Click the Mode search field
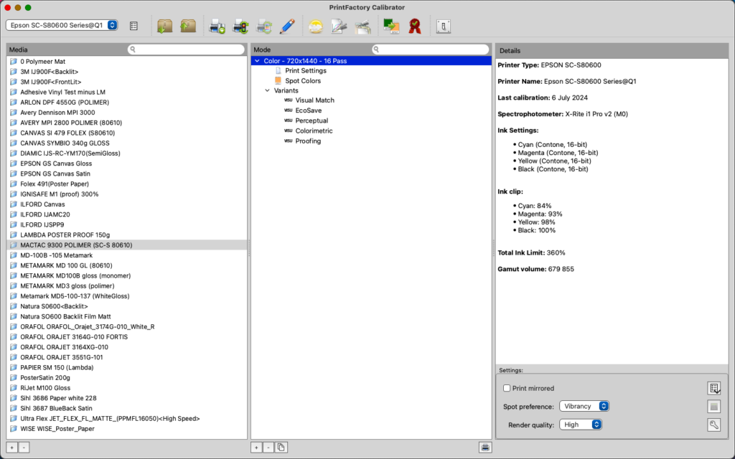 click(431, 49)
